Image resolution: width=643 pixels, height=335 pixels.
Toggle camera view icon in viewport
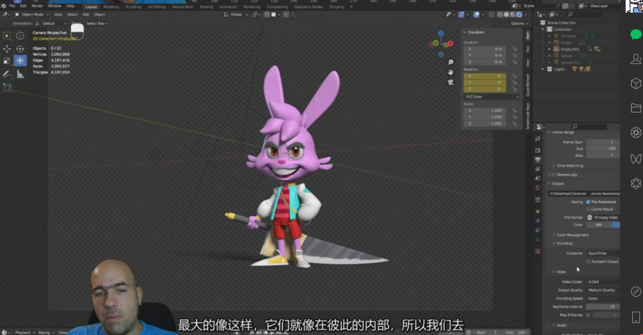point(450,82)
